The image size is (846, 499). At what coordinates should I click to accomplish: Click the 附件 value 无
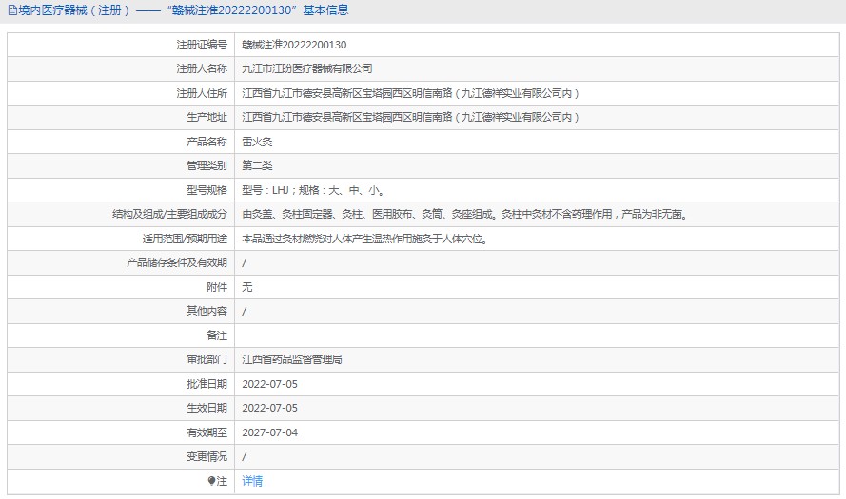pyautogui.click(x=247, y=287)
